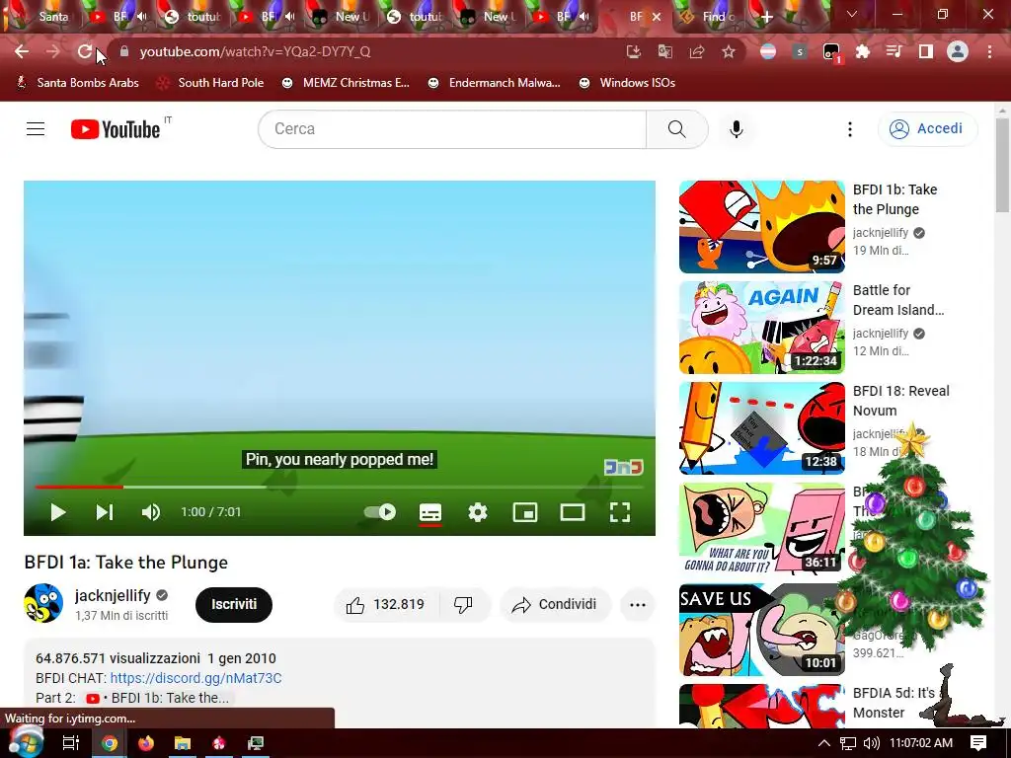Expand the tab search chevron
Viewport: 1011px width, 758px height.
[852, 14]
